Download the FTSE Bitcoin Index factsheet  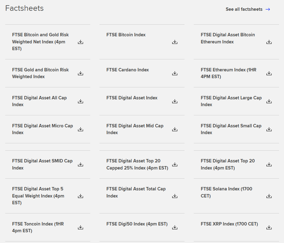175,42
